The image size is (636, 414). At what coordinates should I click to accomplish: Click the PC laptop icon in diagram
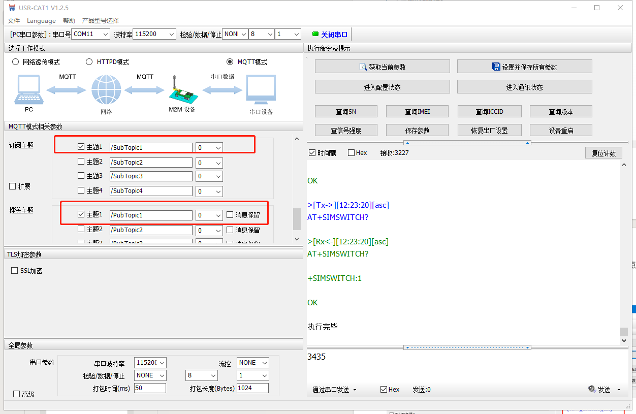pos(29,90)
